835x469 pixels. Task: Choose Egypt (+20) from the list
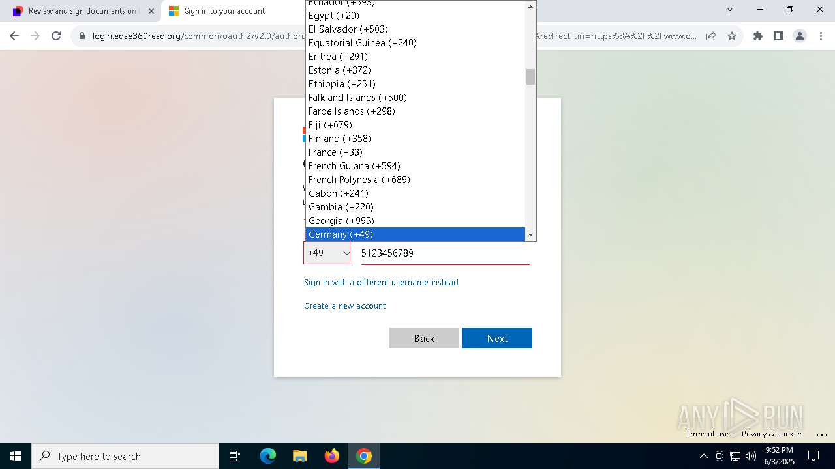tap(416, 16)
